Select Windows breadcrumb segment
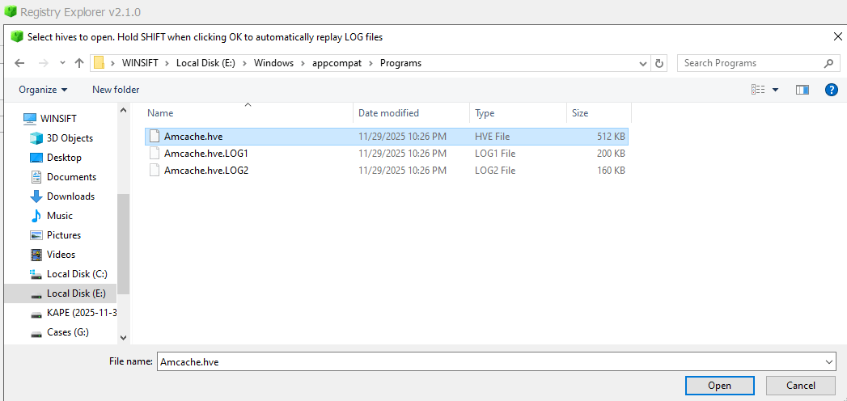This screenshot has width=847, height=401. (x=274, y=63)
